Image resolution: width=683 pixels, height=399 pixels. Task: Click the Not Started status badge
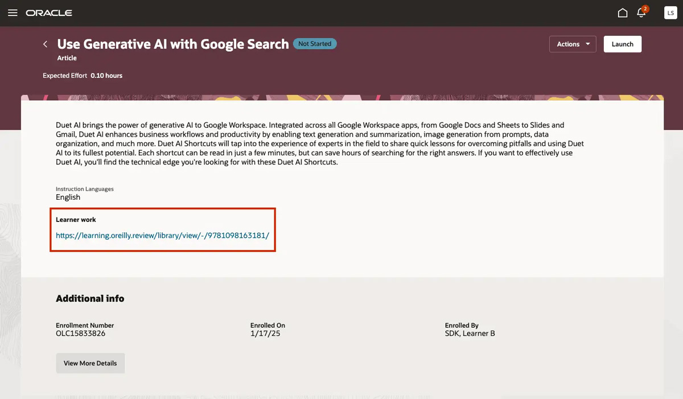(315, 44)
